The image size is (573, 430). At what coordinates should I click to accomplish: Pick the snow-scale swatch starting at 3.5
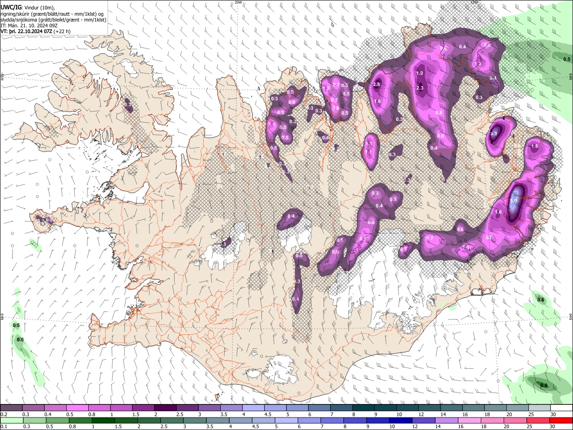click(231, 408)
